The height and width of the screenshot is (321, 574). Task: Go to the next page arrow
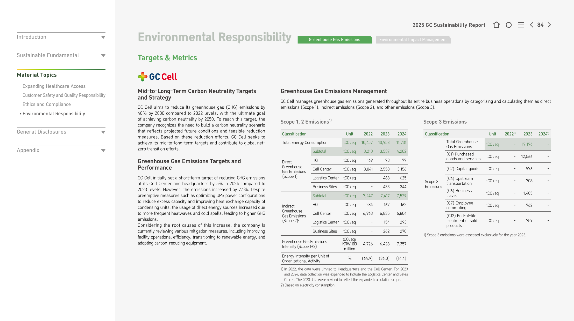(549, 25)
